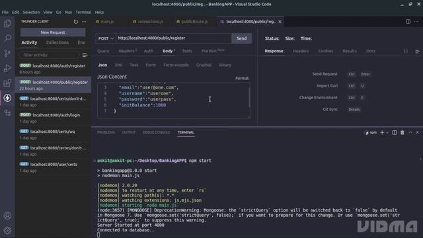Screen dimensions: 423x238
Task: Open the response Cookies tab
Action: tap(325, 51)
